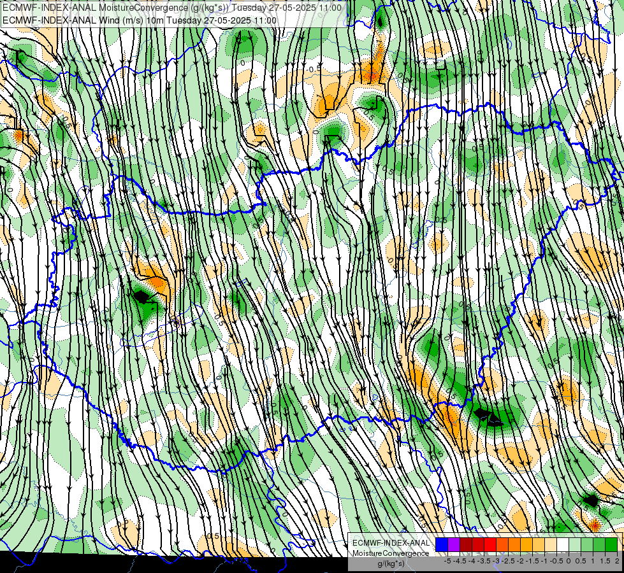Viewport: 624px width, 573px height.
Task: Select the "-4" legend tick label
Action: (472, 561)
